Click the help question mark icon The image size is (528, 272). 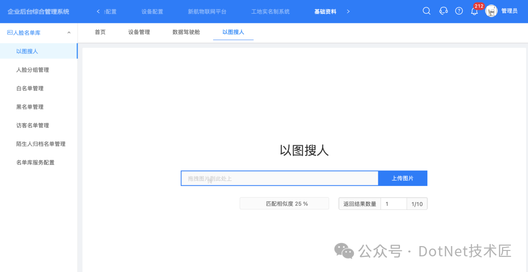click(459, 11)
